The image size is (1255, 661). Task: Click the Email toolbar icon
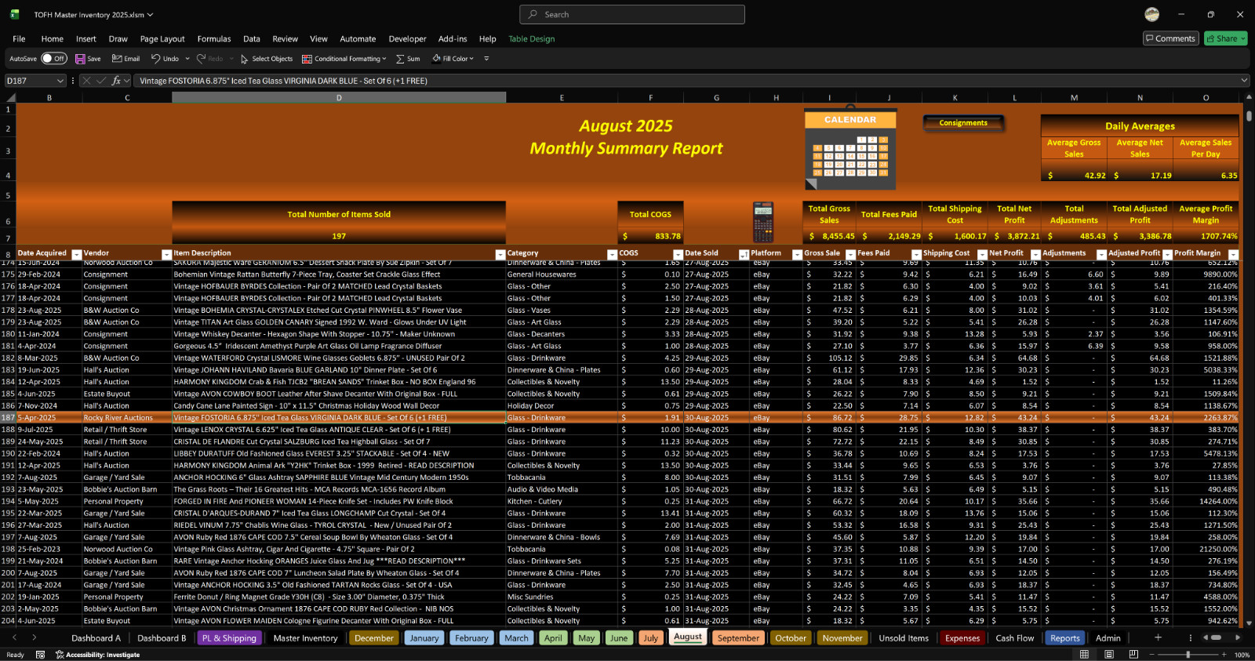click(x=117, y=59)
